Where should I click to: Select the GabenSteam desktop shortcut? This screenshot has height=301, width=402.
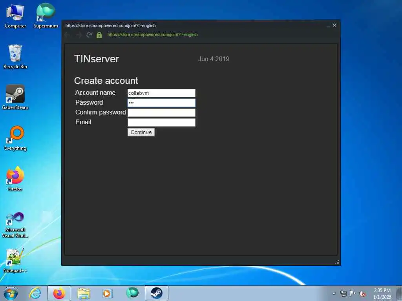pos(15,97)
